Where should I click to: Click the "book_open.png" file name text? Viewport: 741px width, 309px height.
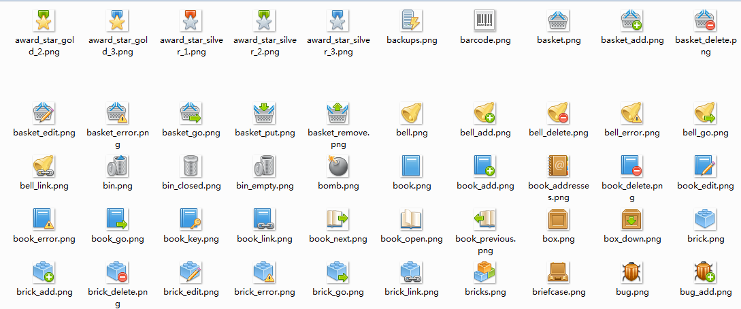point(412,239)
